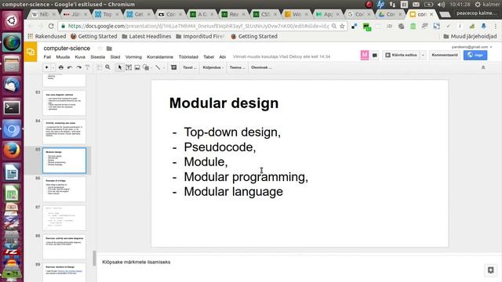The width and height of the screenshot is (502, 282).
Task: Open the Muud järjehoidjad bookmarks folder
Action: (x=470, y=37)
